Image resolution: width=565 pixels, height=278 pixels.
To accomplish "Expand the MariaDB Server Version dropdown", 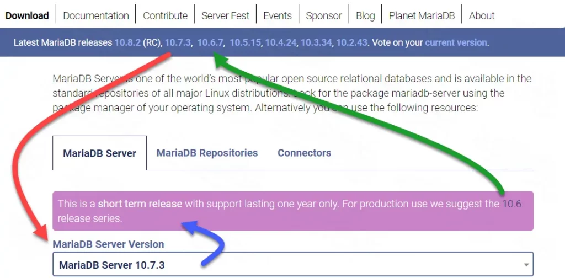I will point(293,265).
